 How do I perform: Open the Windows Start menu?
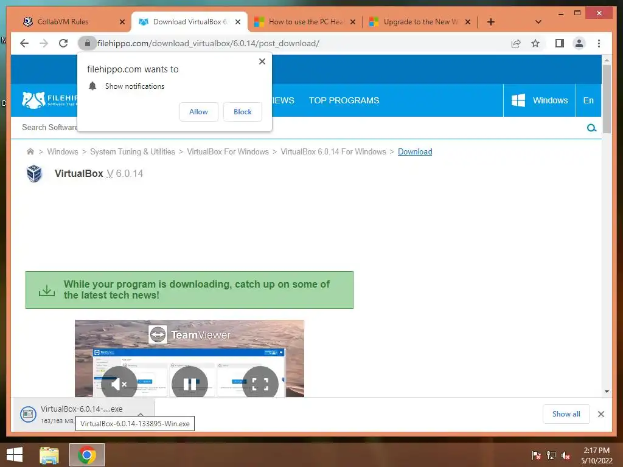point(15,455)
